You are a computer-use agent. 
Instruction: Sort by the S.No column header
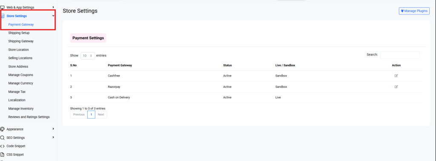[73, 65]
